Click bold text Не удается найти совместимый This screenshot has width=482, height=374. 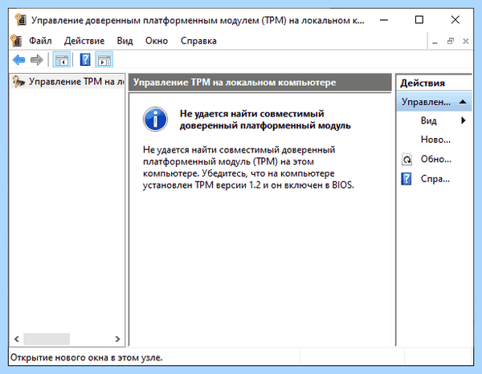tap(251, 114)
